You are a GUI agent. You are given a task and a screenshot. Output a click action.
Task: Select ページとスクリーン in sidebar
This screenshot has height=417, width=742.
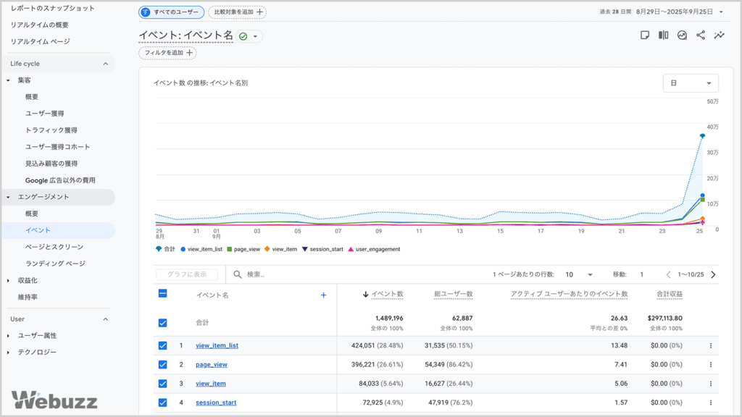click(54, 247)
